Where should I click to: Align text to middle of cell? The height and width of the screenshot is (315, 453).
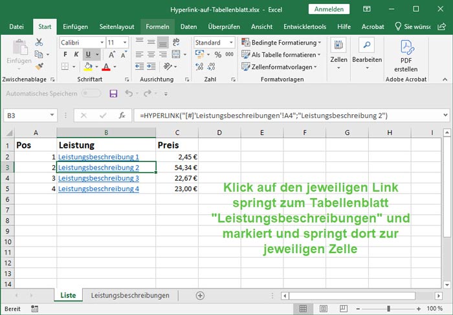click(151, 42)
